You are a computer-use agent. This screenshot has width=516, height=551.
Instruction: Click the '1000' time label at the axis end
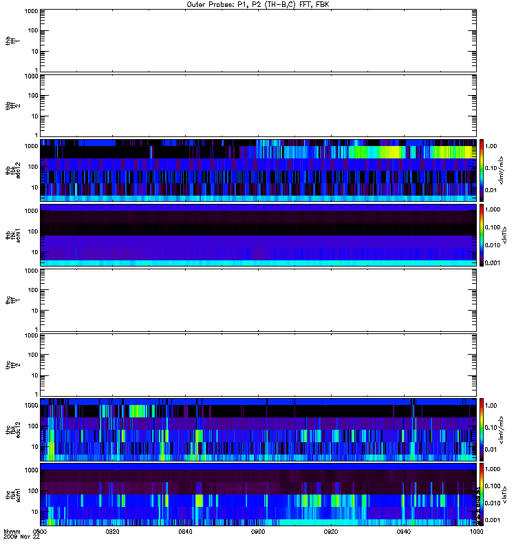pos(476,532)
